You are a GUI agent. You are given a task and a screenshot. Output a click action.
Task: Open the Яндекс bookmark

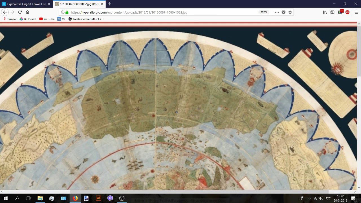pos(10,19)
